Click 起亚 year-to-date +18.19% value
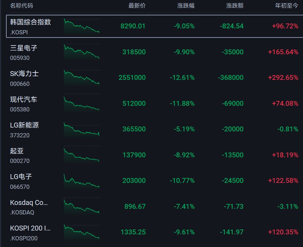 [x=285, y=155]
